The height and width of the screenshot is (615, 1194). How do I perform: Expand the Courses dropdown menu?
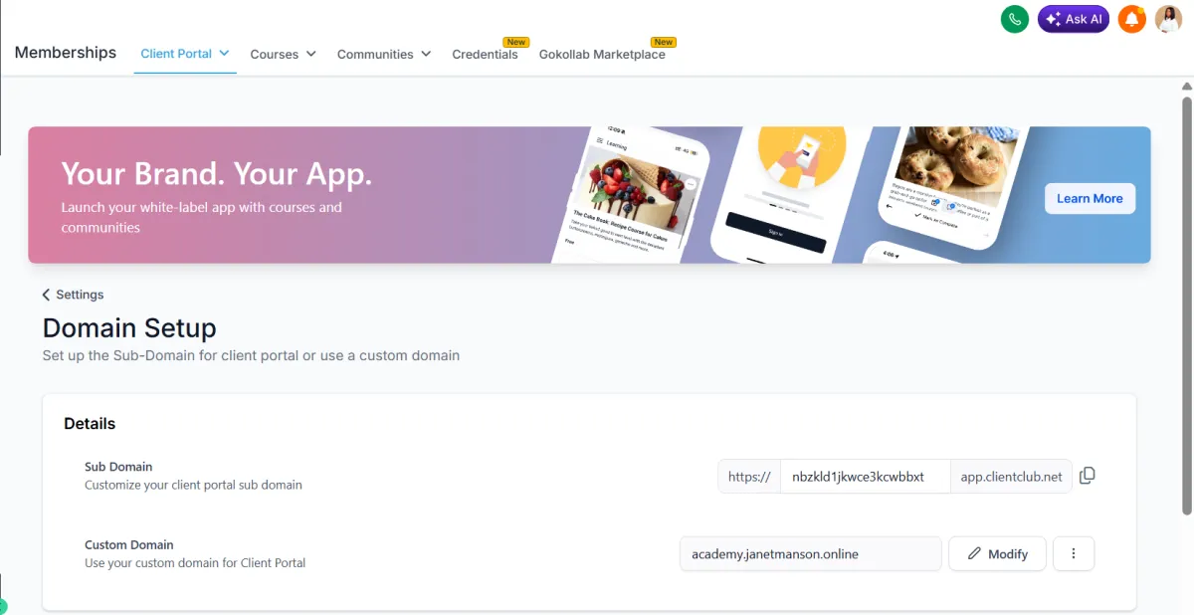pyautogui.click(x=283, y=54)
